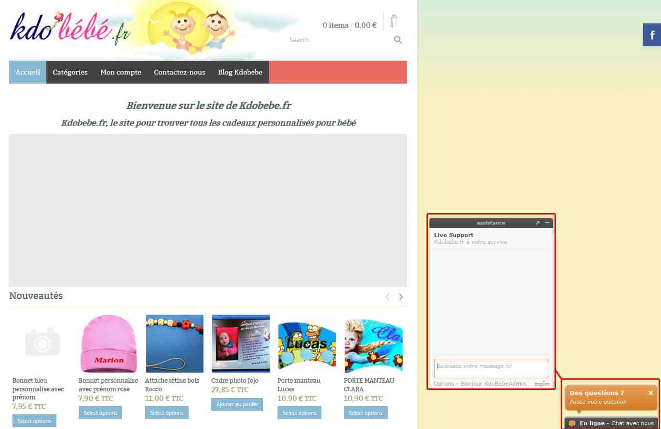The image size is (661, 429).
Task: Click the zopim branding link
Action: pyautogui.click(x=542, y=384)
